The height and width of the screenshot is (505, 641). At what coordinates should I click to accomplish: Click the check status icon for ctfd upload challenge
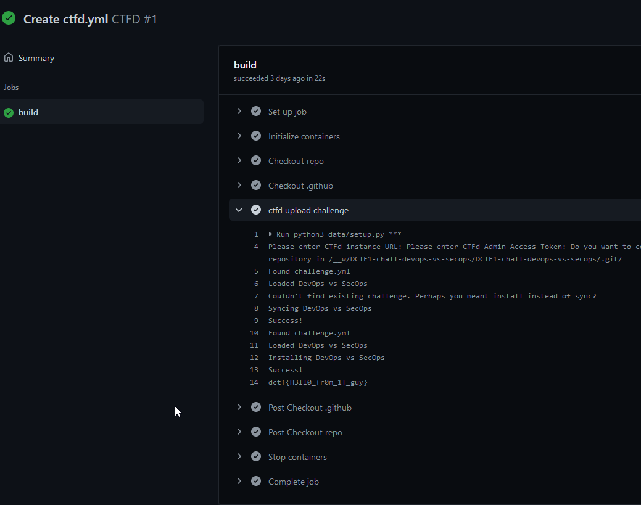(256, 210)
